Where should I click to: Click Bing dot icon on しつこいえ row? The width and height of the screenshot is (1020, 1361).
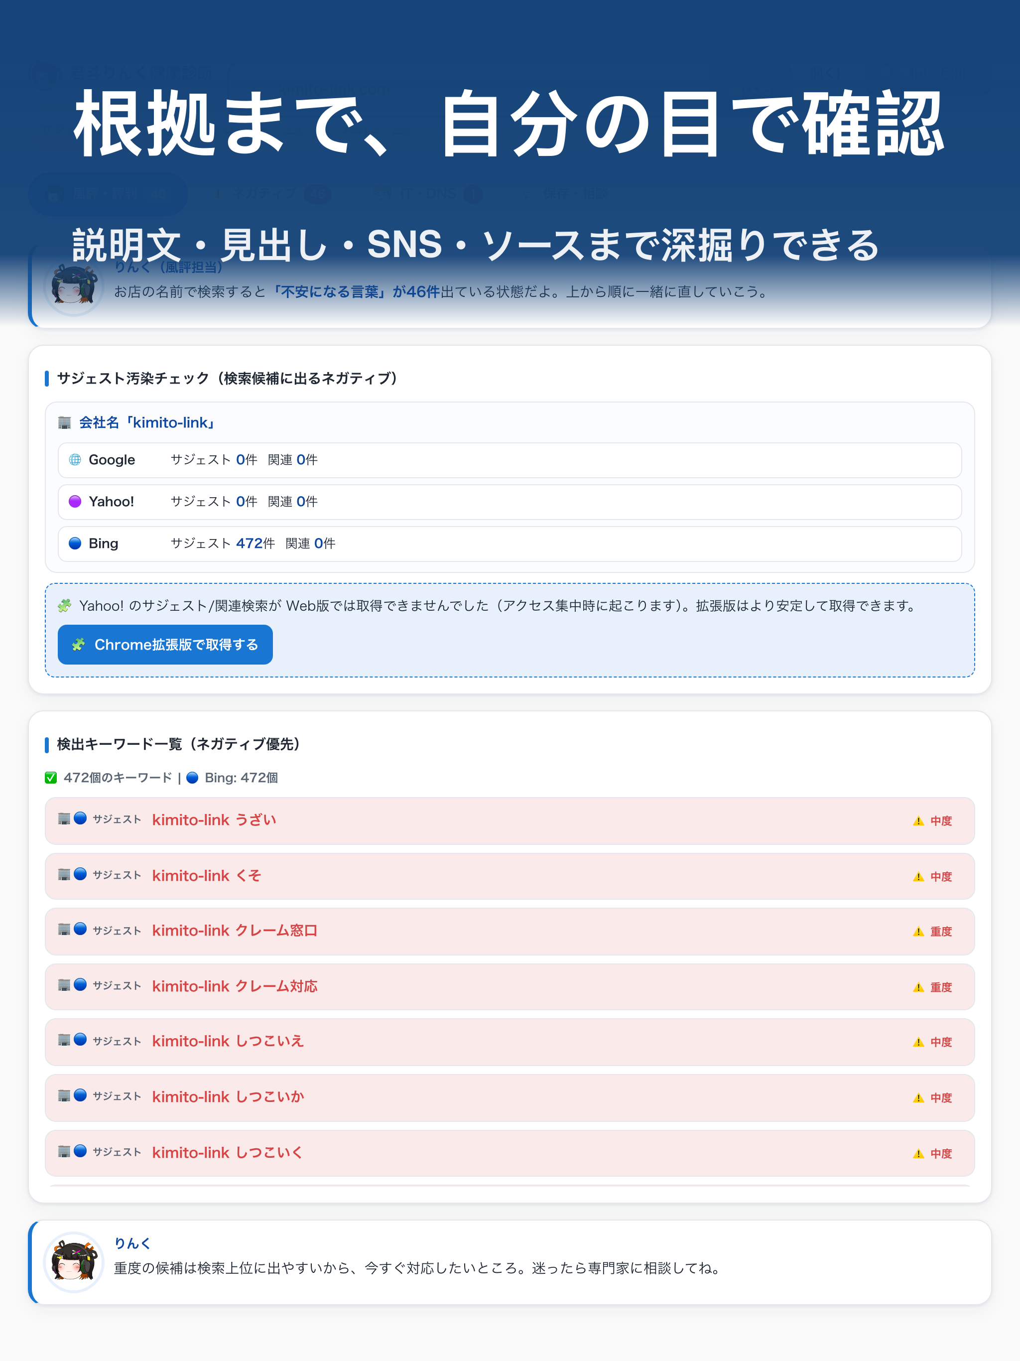click(x=80, y=1040)
